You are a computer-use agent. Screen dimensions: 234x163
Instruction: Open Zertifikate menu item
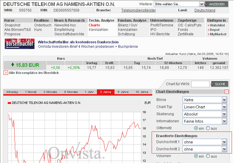[x=186, y=34]
